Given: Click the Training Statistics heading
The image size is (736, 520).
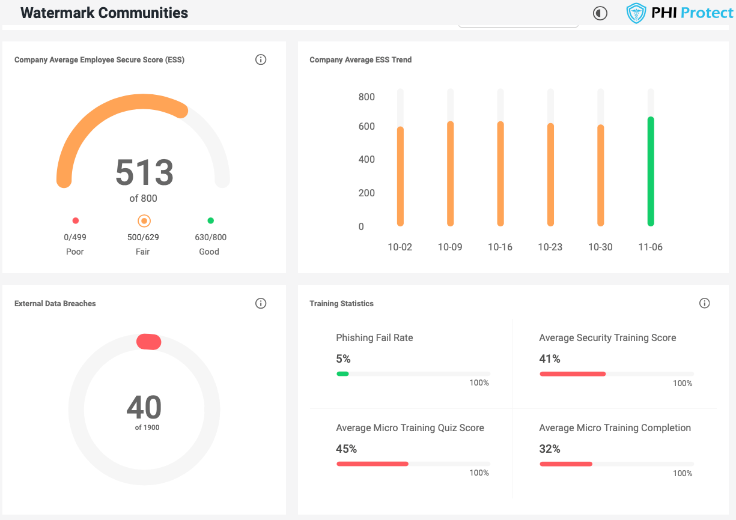Looking at the screenshot, I should (341, 303).
